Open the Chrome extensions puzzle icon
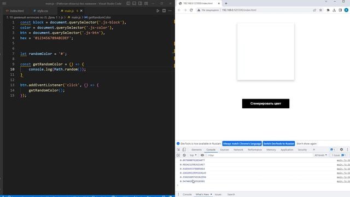 [328, 10]
